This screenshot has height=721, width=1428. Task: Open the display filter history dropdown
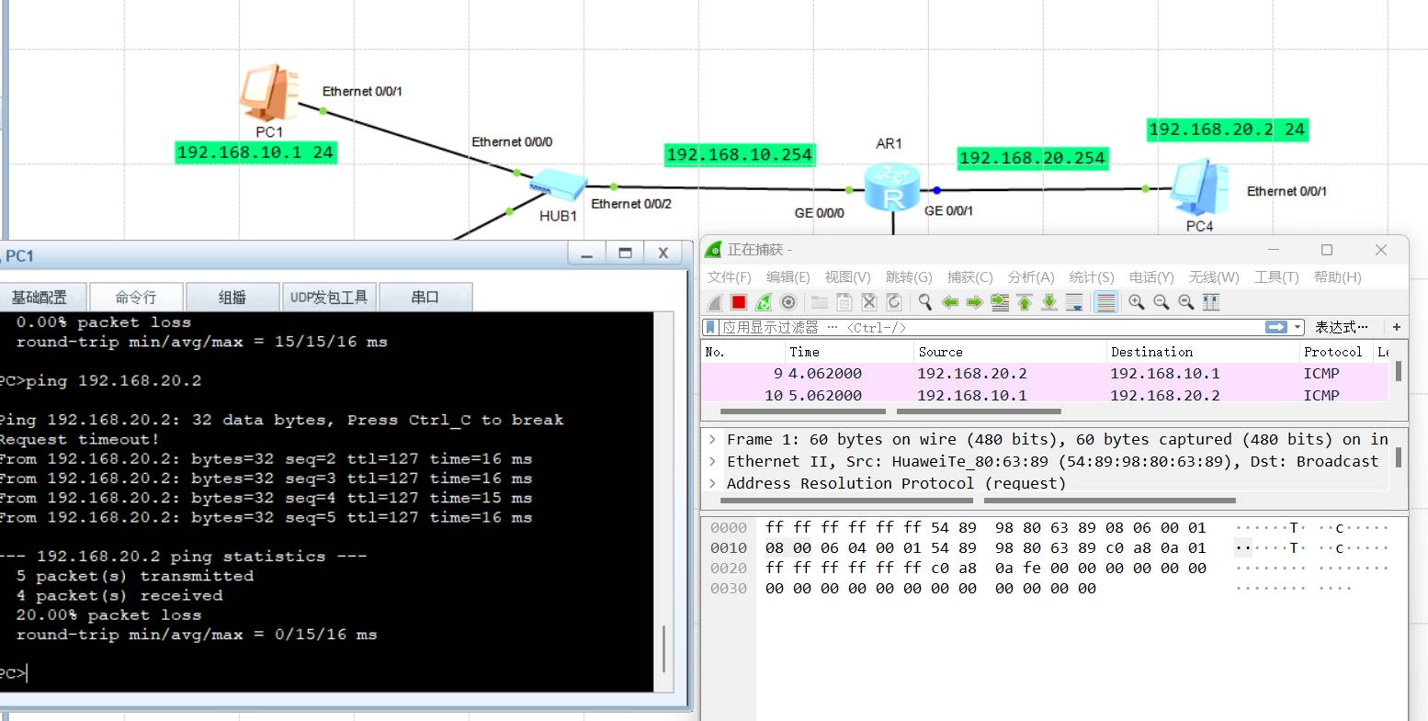coord(1298,327)
